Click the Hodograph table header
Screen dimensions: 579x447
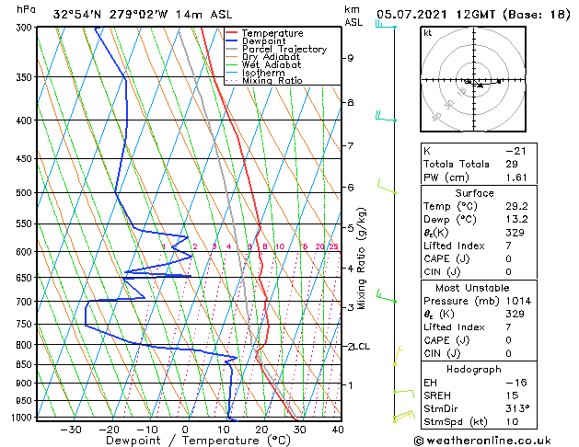[x=474, y=369]
